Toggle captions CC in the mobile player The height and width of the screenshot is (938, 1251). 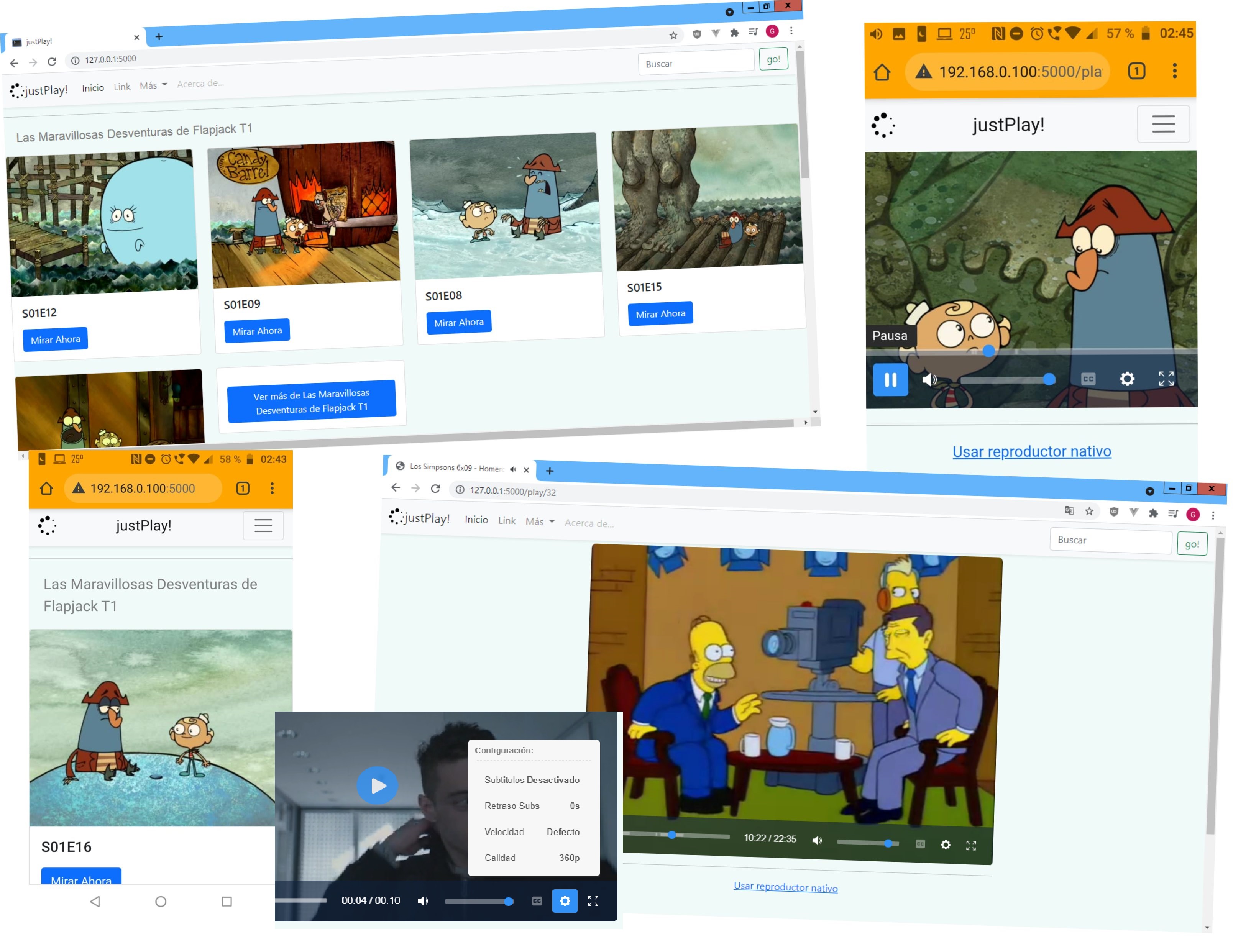click(x=1088, y=379)
